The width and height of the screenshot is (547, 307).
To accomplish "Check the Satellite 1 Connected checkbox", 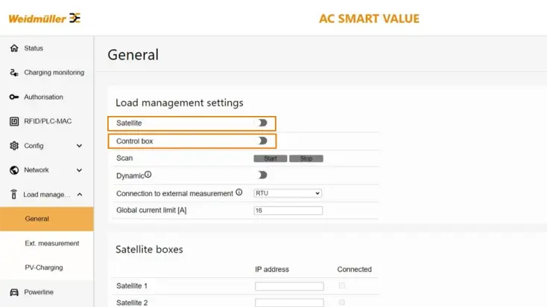I will click(x=342, y=286).
